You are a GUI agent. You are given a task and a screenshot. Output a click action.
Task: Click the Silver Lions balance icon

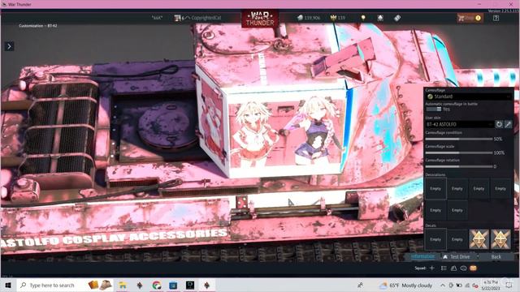tap(300, 18)
